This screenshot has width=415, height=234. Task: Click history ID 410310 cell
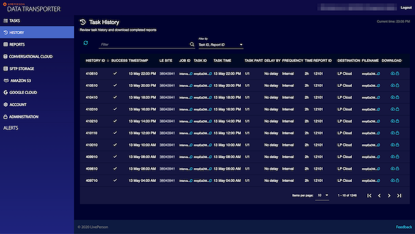pos(91,110)
